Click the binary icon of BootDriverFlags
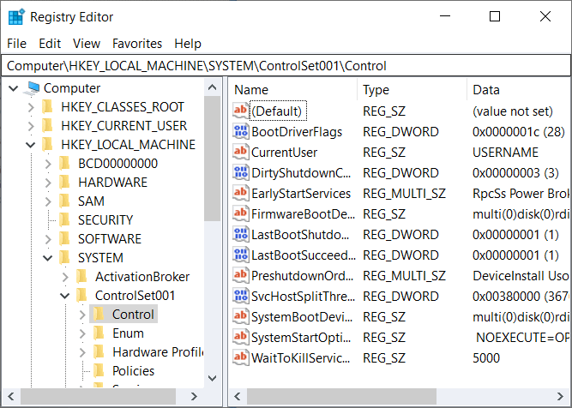 [x=240, y=132]
